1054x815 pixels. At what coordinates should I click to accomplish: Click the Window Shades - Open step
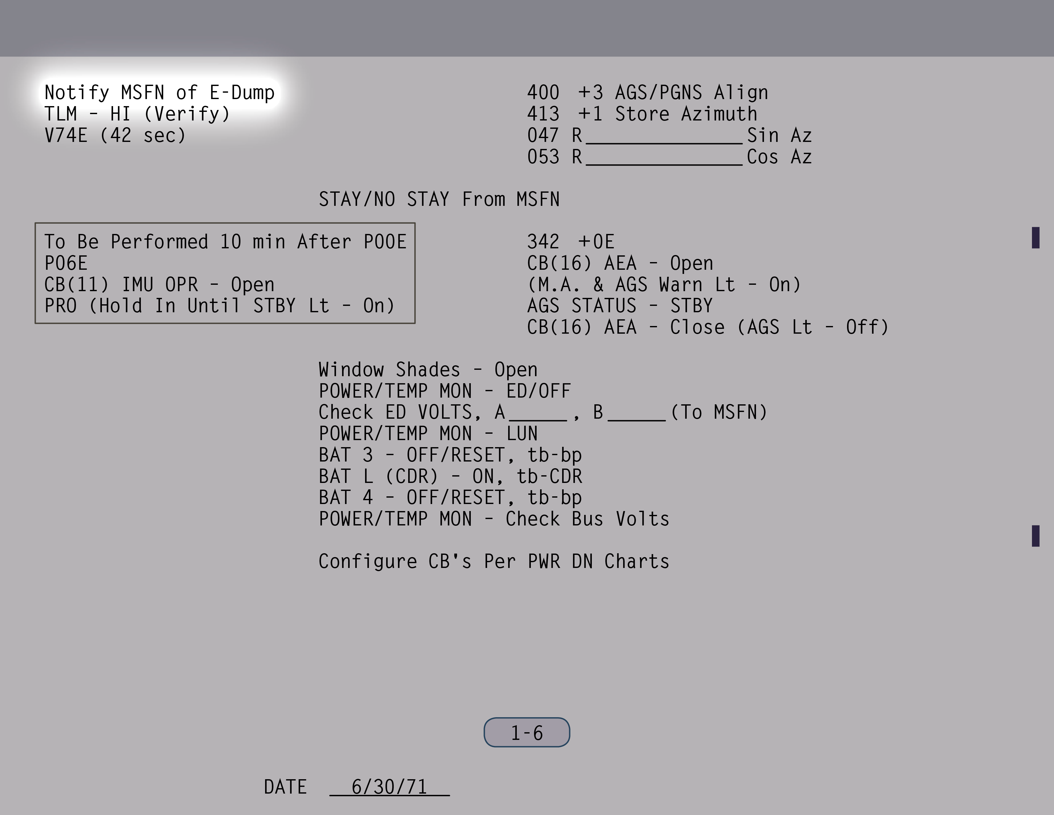point(428,370)
